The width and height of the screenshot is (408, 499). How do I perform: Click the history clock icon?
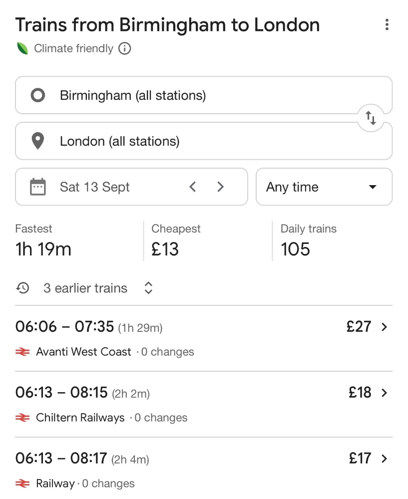[x=22, y=288]
